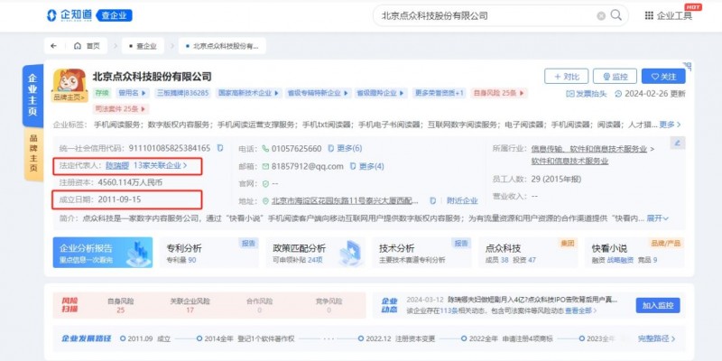Click the 存续 status tag
722x361 pixels.
tap(102, 93)
